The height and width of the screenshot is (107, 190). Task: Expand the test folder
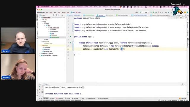pos(43,40)
